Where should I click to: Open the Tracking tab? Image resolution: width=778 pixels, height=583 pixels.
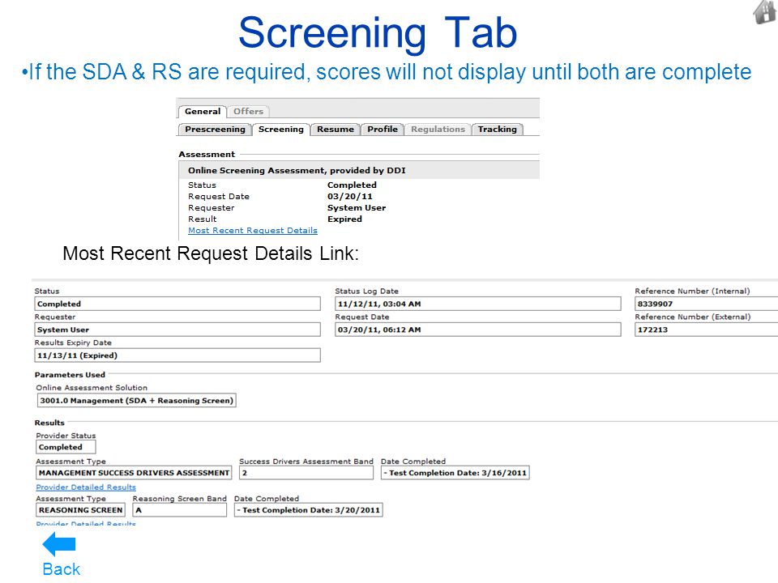click(x=497, y=130)
